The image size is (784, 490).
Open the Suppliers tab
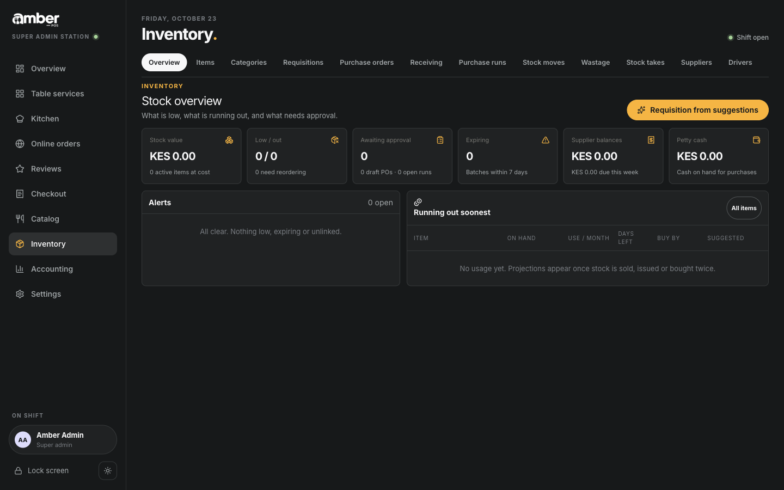tap(696, 63)
